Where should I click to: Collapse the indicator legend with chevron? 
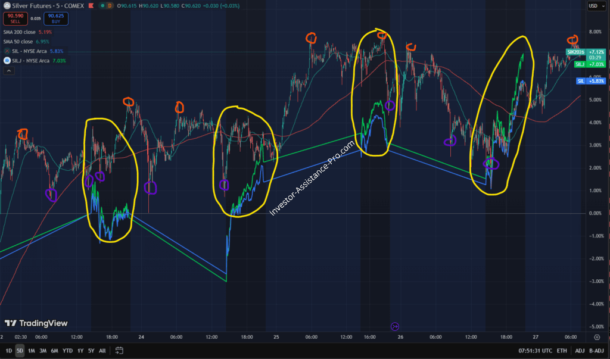(9, 71)
